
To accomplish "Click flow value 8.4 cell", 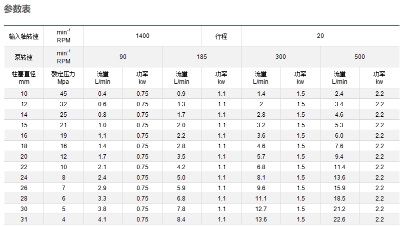I will coord(181,220).
